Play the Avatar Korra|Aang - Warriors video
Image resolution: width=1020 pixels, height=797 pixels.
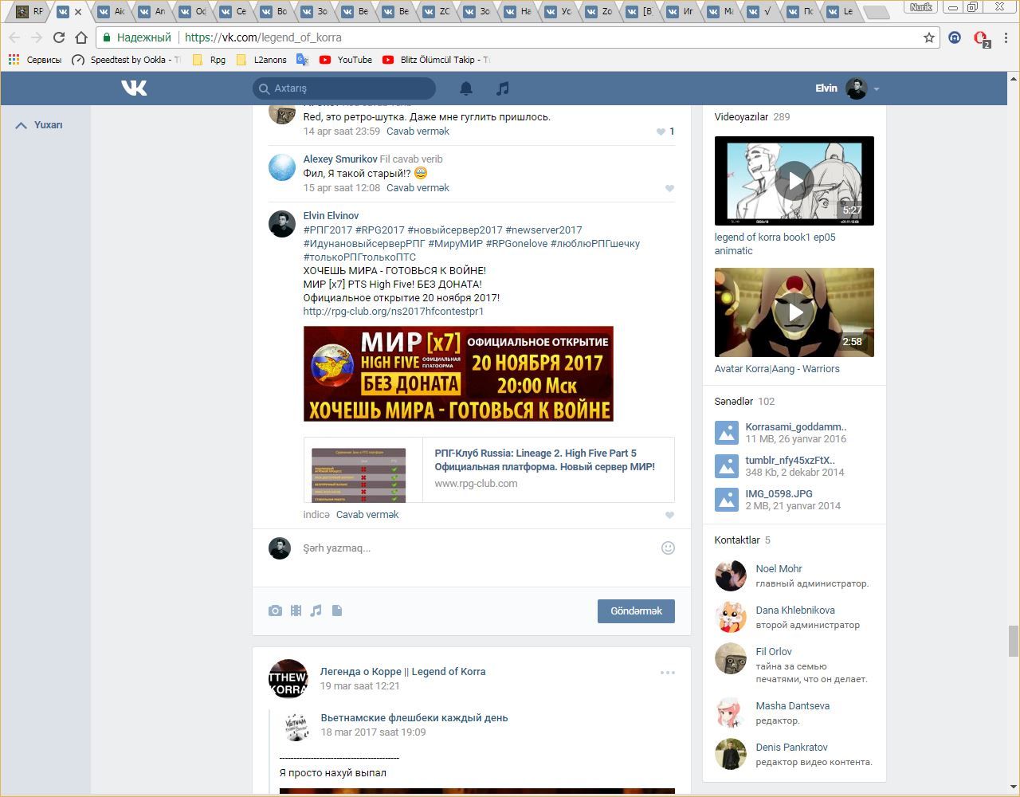tap(794, 312)
